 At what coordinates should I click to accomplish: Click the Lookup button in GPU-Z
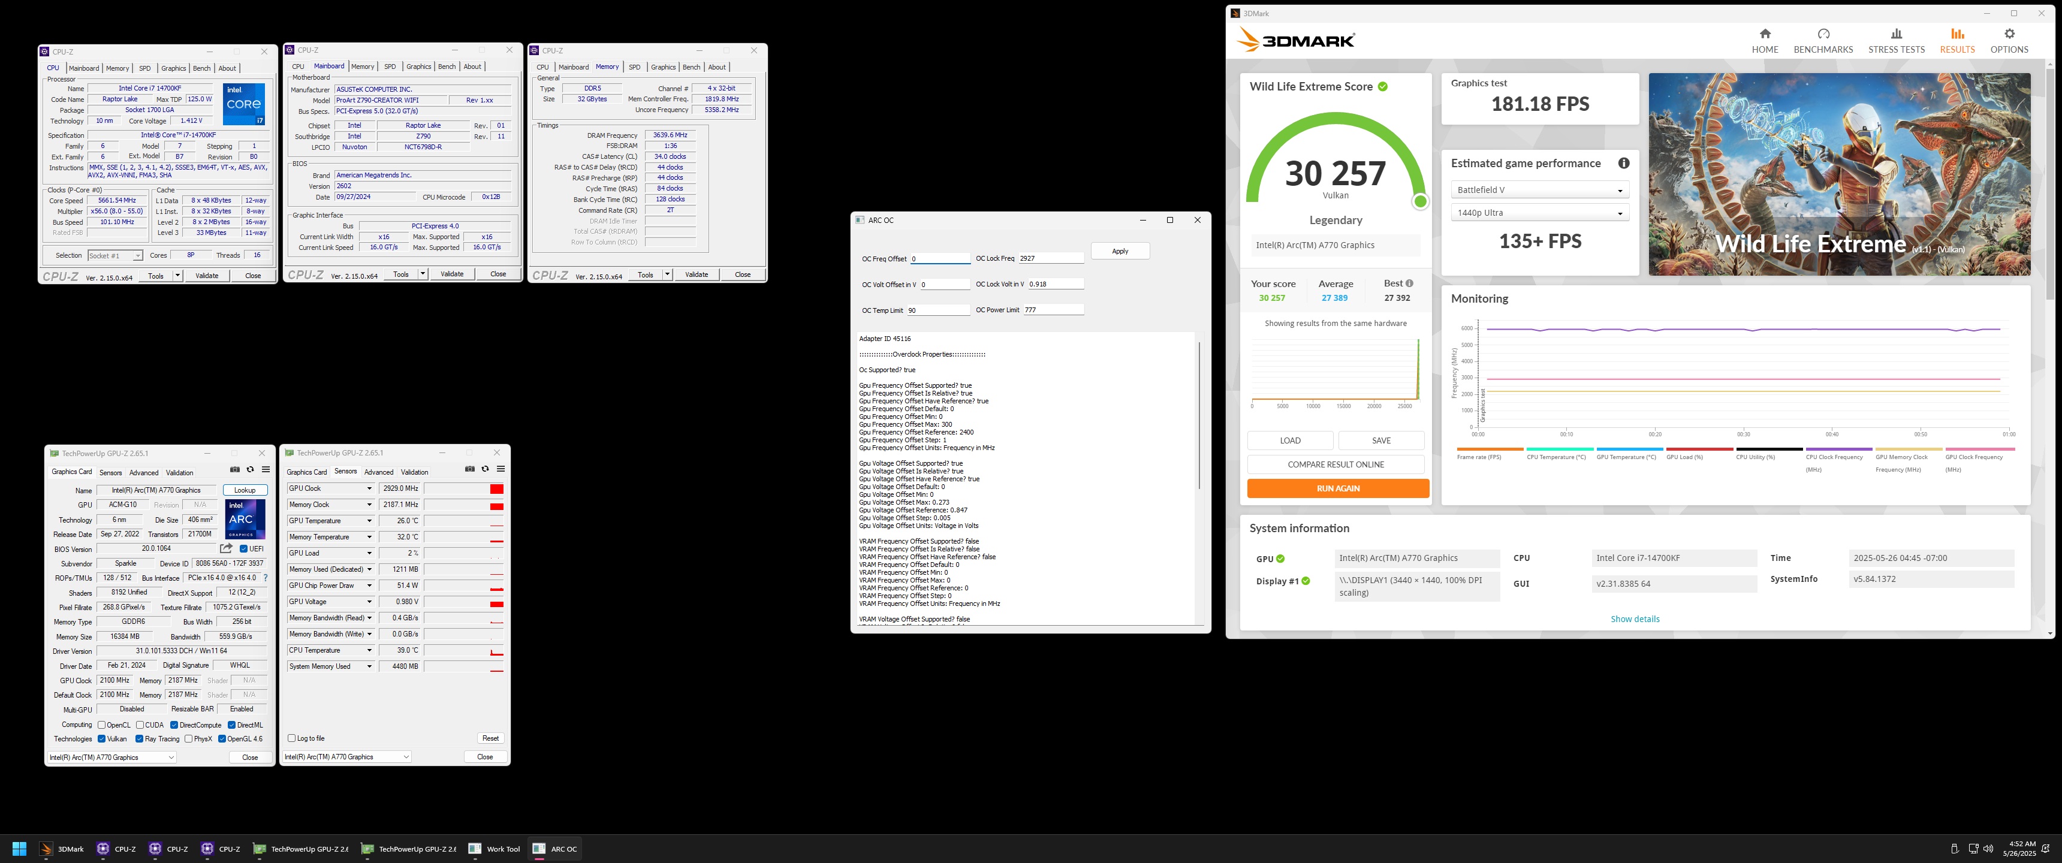(x=245, y=490)
